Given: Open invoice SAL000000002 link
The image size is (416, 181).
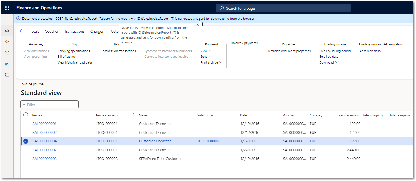Looking at the screenshot, I should pos(44,133).
